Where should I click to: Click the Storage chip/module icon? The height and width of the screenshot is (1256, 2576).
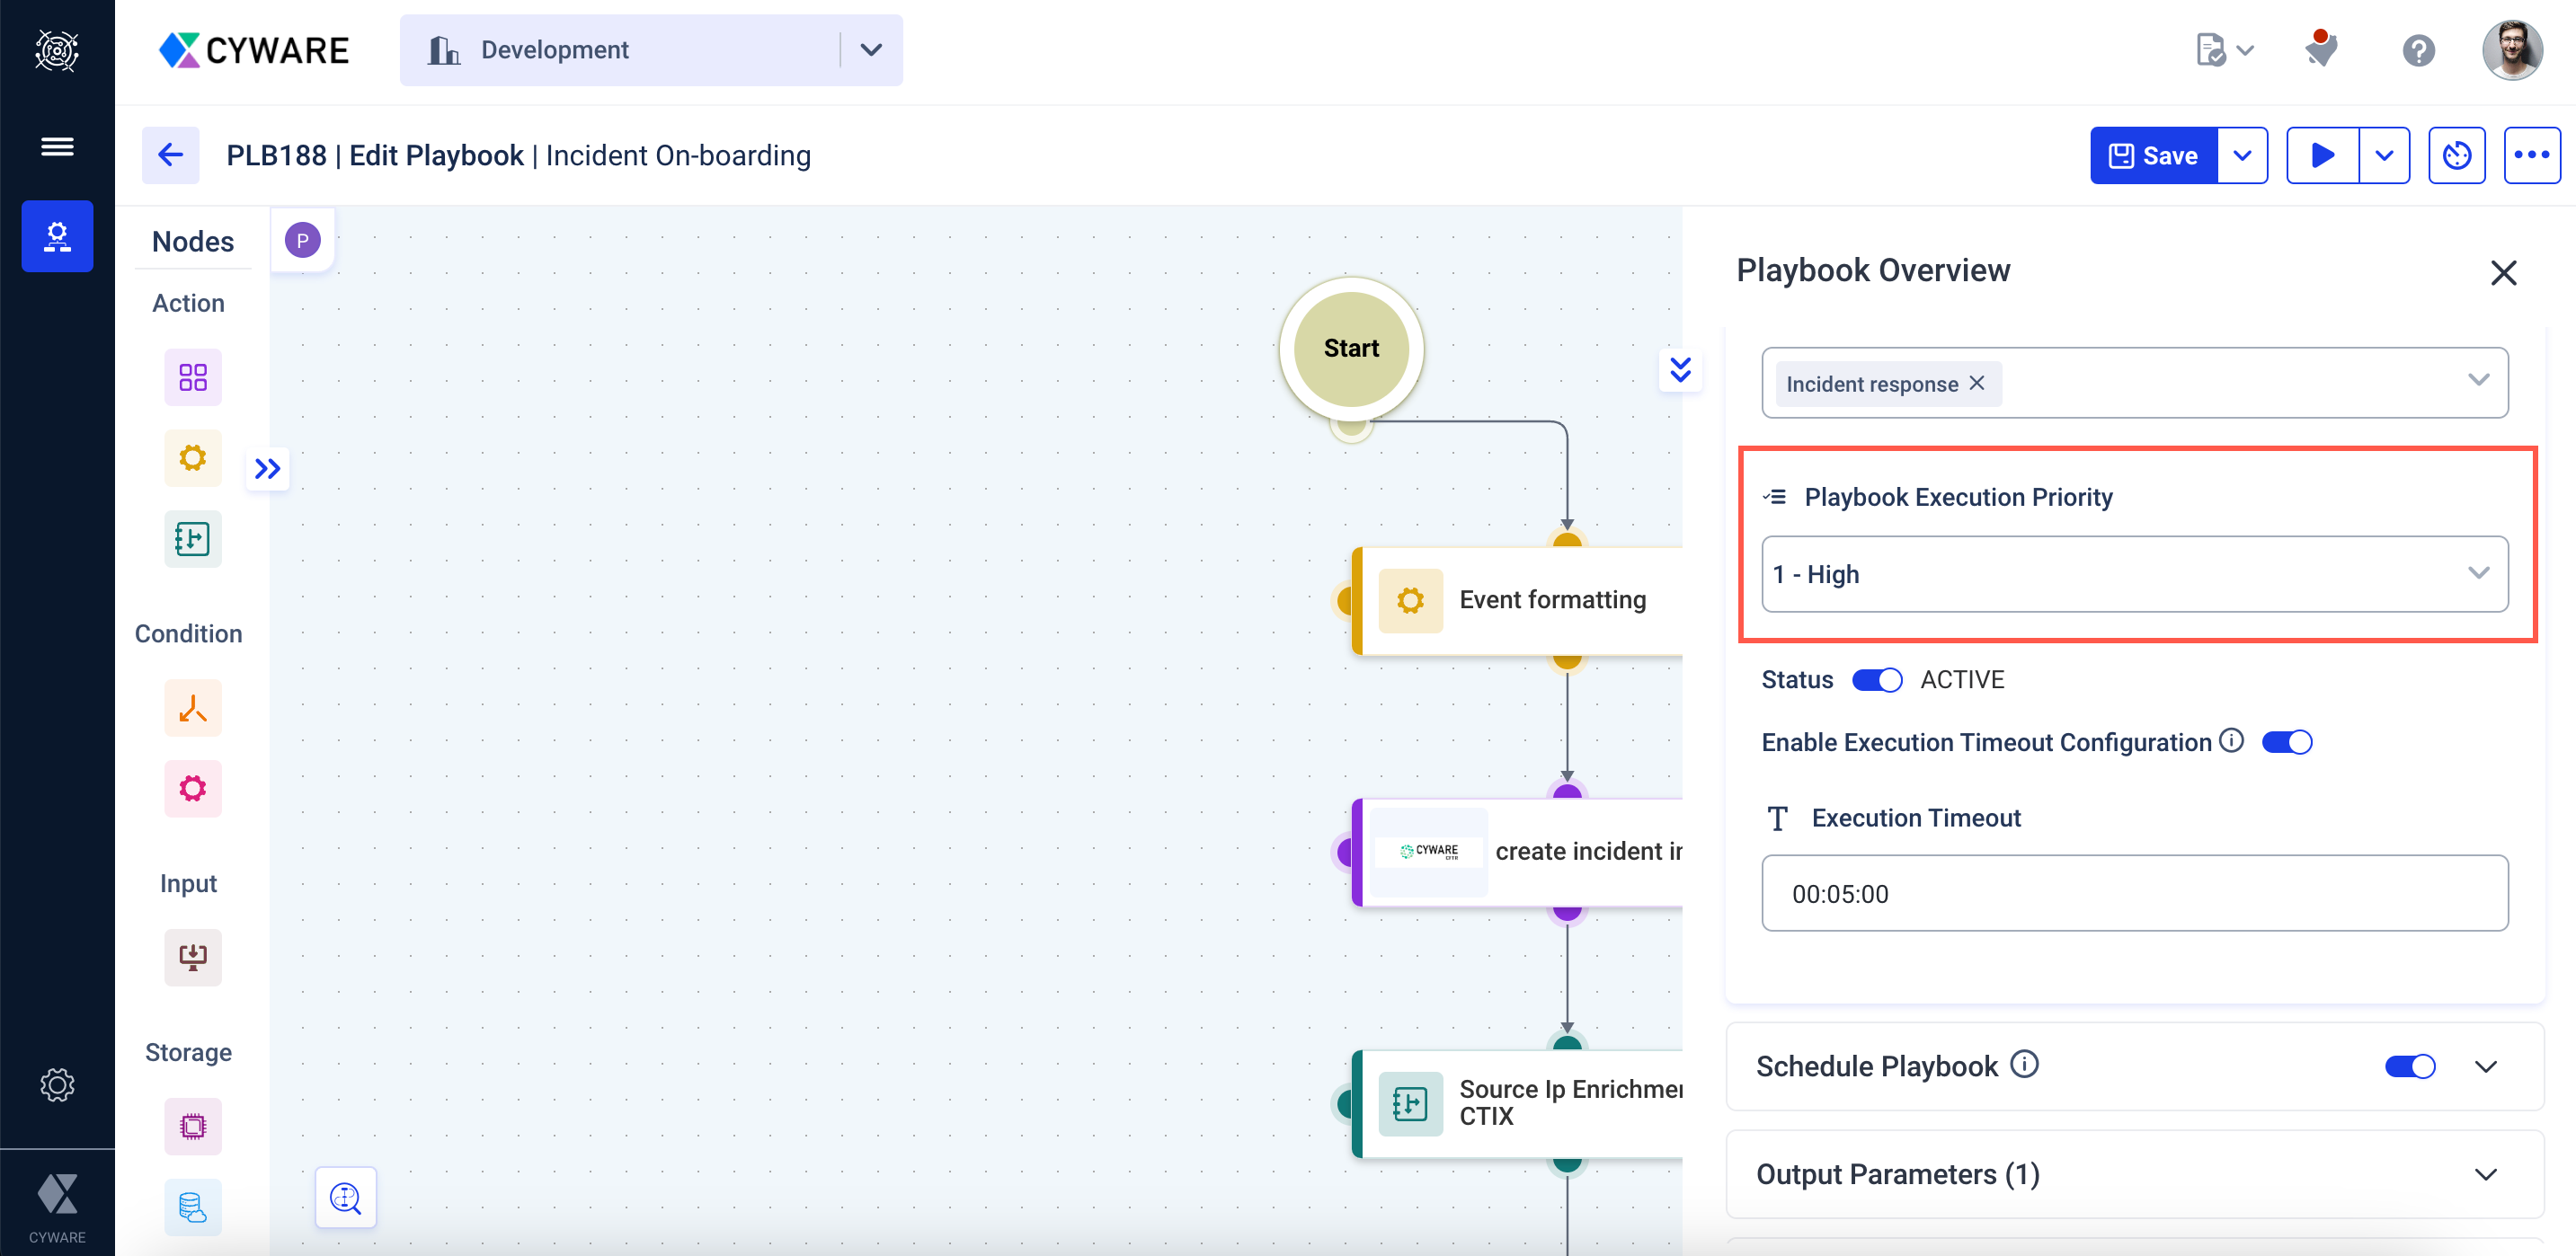tap(192, 1127)
